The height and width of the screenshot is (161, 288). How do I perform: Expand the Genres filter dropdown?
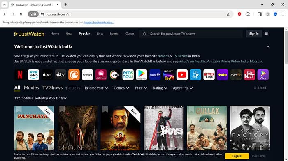(x=121, y=88)
